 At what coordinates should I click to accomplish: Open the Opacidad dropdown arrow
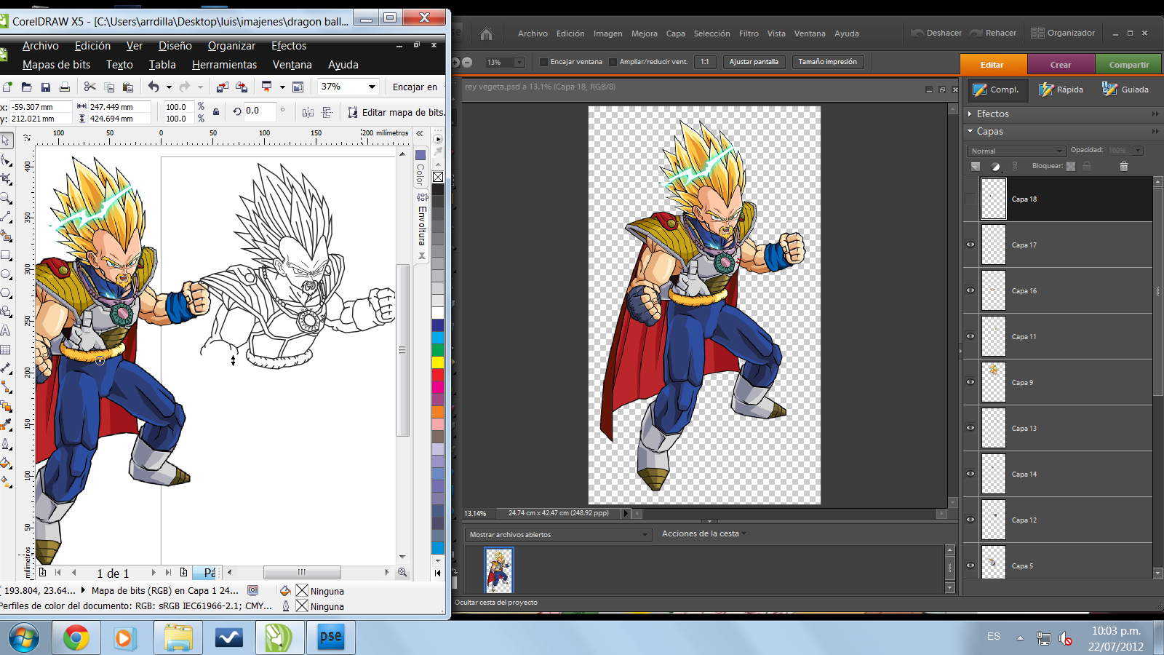(1139, 151)
